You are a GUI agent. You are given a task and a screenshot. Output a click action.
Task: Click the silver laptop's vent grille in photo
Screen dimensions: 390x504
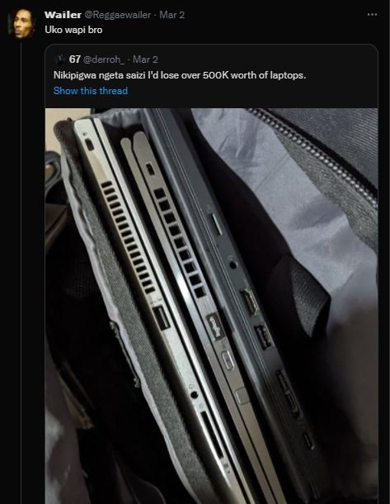[129, 237]
